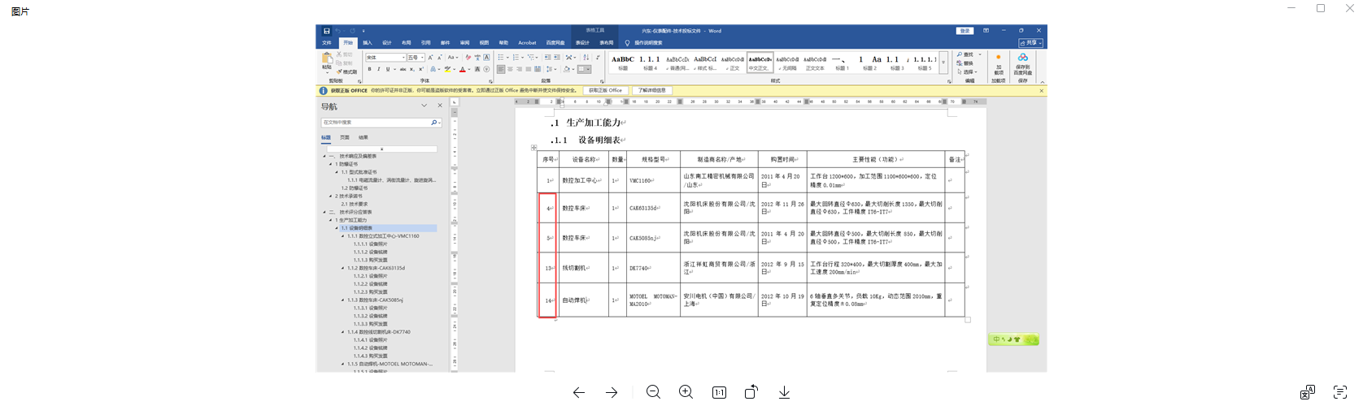Switch navigation pane to 页面 (Pages) tab
Screen dimensions: 1363x410
click(x=345, y=137)
